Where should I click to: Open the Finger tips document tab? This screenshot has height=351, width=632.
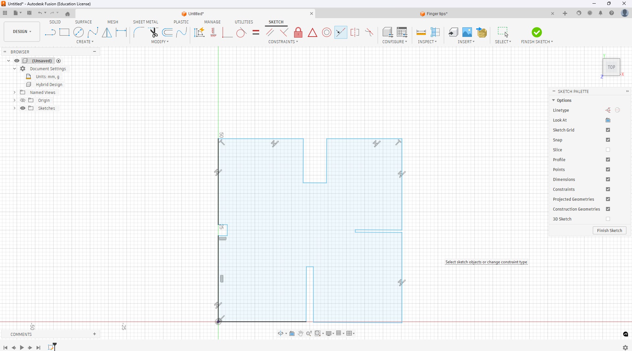[x=437, y=14]
